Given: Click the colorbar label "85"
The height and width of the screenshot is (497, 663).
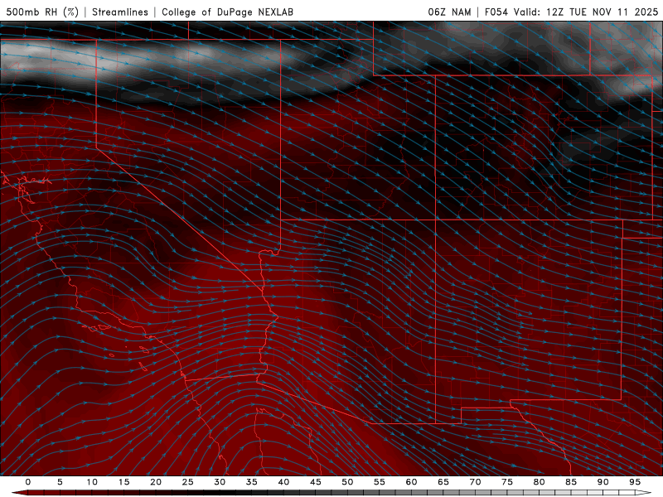Looking at the screenshot, I should (571, 482).
